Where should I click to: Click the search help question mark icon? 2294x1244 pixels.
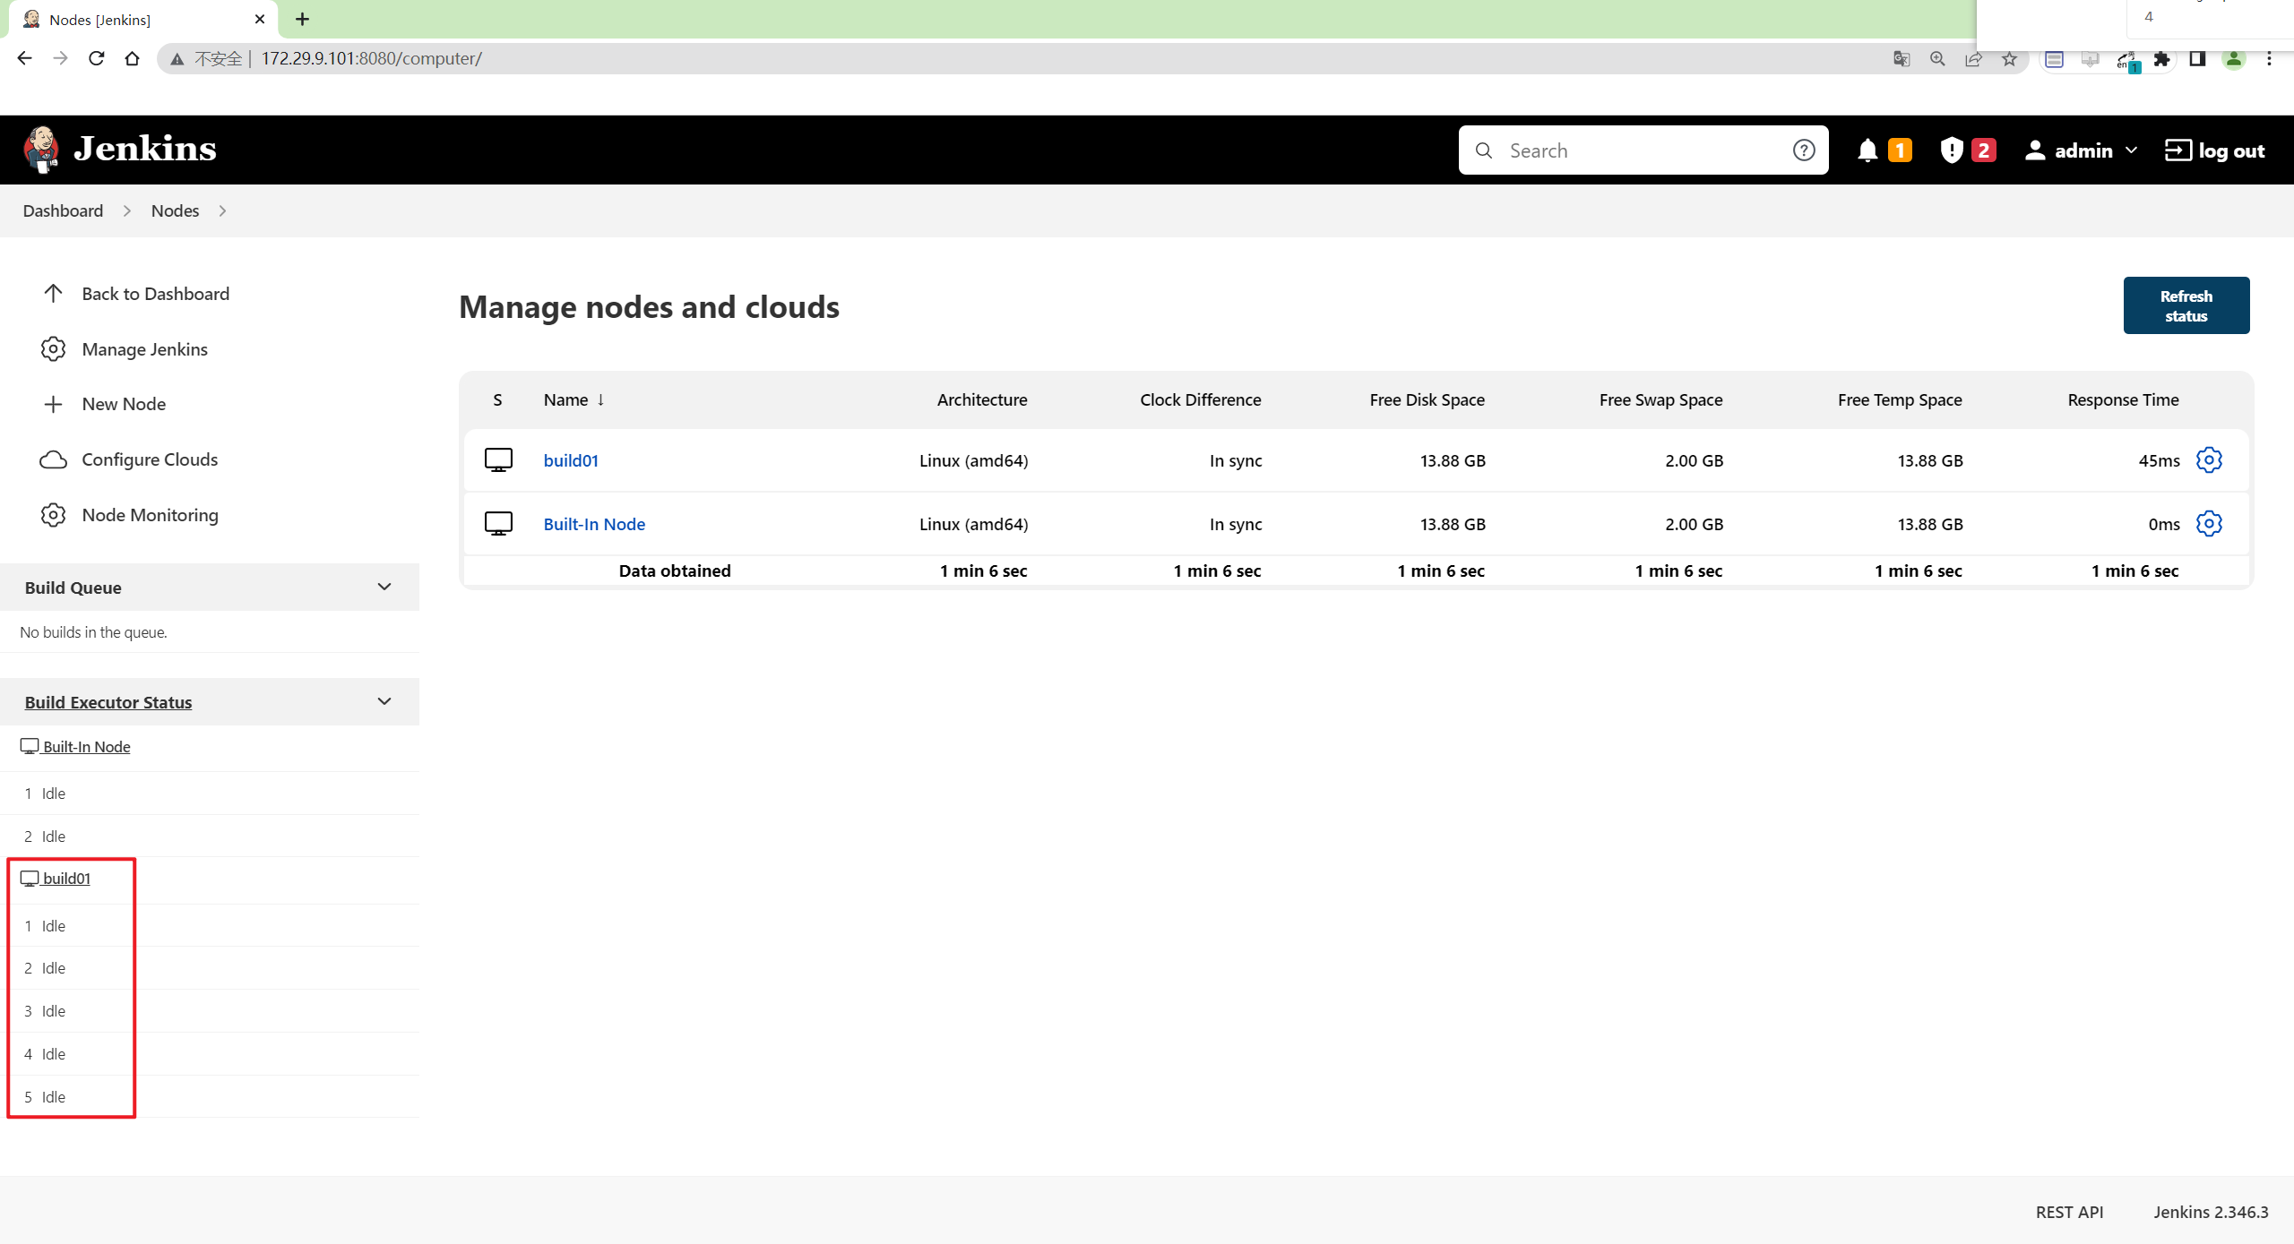(x=1804, y=150)
